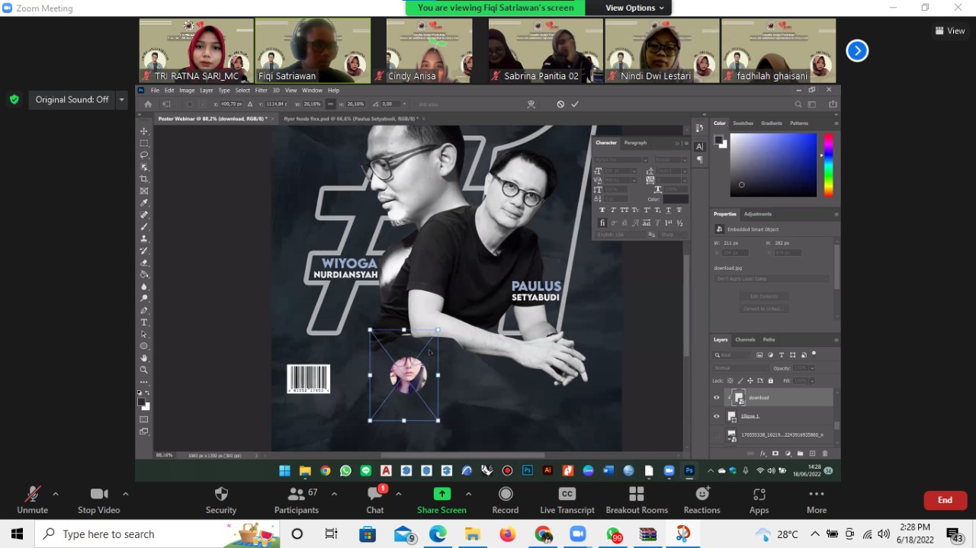Toggle standard ligatures fi button
976x548 pixels.
point(602,223)
